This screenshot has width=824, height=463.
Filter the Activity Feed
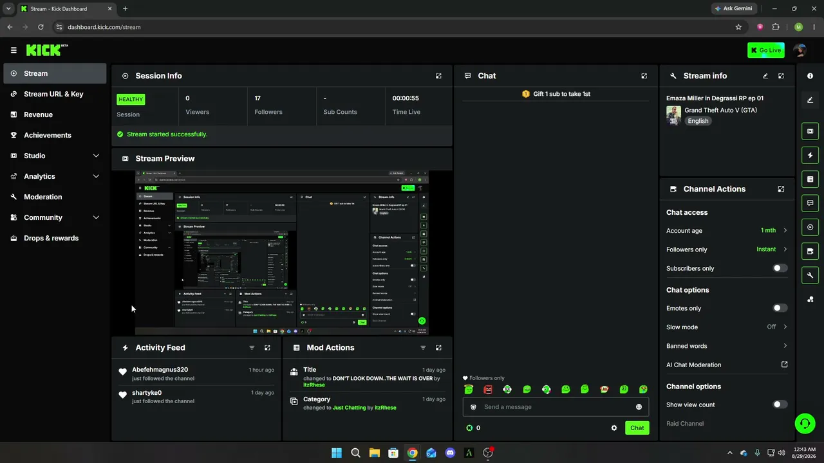[252, 348]
